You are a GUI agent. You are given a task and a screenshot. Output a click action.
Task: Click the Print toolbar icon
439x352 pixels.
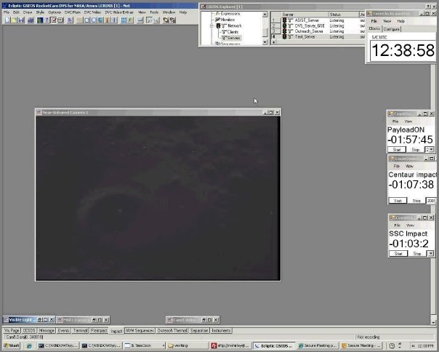30,20
